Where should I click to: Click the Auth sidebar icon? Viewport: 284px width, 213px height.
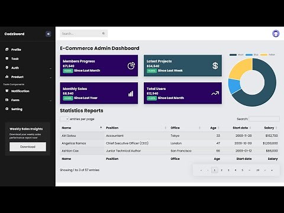pos(7,67)
